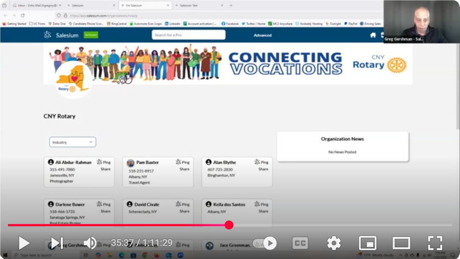
Task: Share Keila dos Santos's card
Action: tap(263, 211)
